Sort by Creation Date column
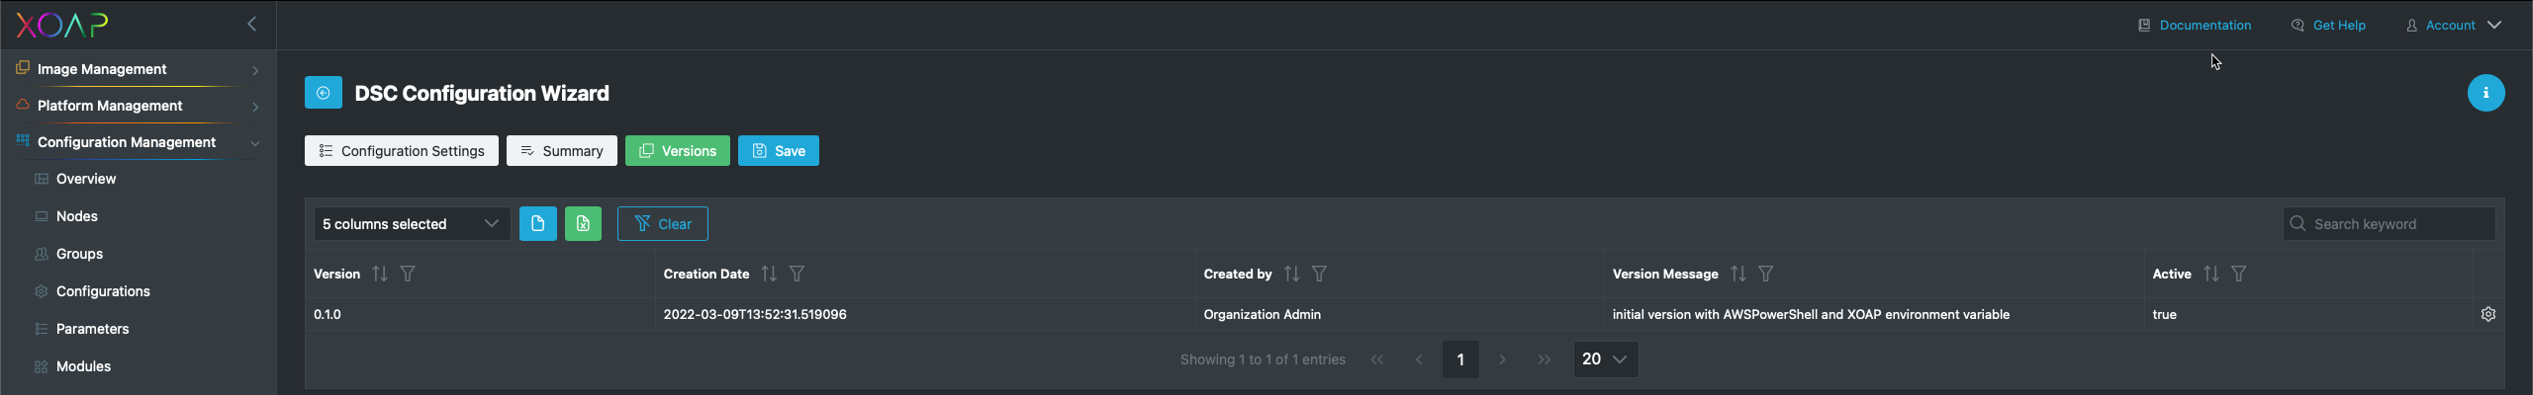The width and height of the screenshot is (2533, 395). pyautogui.click(x=769, y=274)
